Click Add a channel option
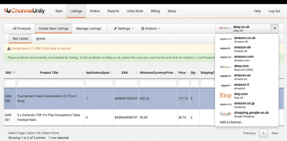This screenshot has height=141, width=287. click(232, 122)
